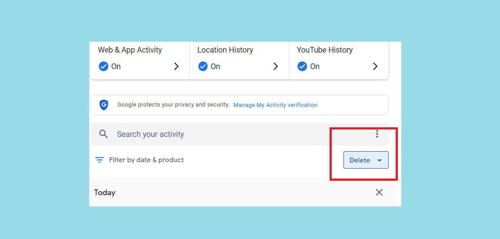Delete Today's activity with the X
The height and width of the screenshot is (239, 500).
pos(379,192)
